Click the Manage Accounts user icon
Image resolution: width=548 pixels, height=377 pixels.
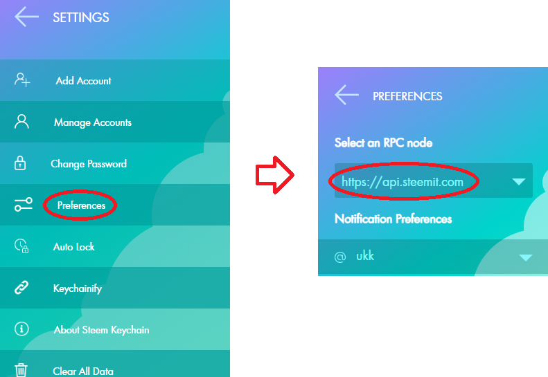tap(21, 122)
